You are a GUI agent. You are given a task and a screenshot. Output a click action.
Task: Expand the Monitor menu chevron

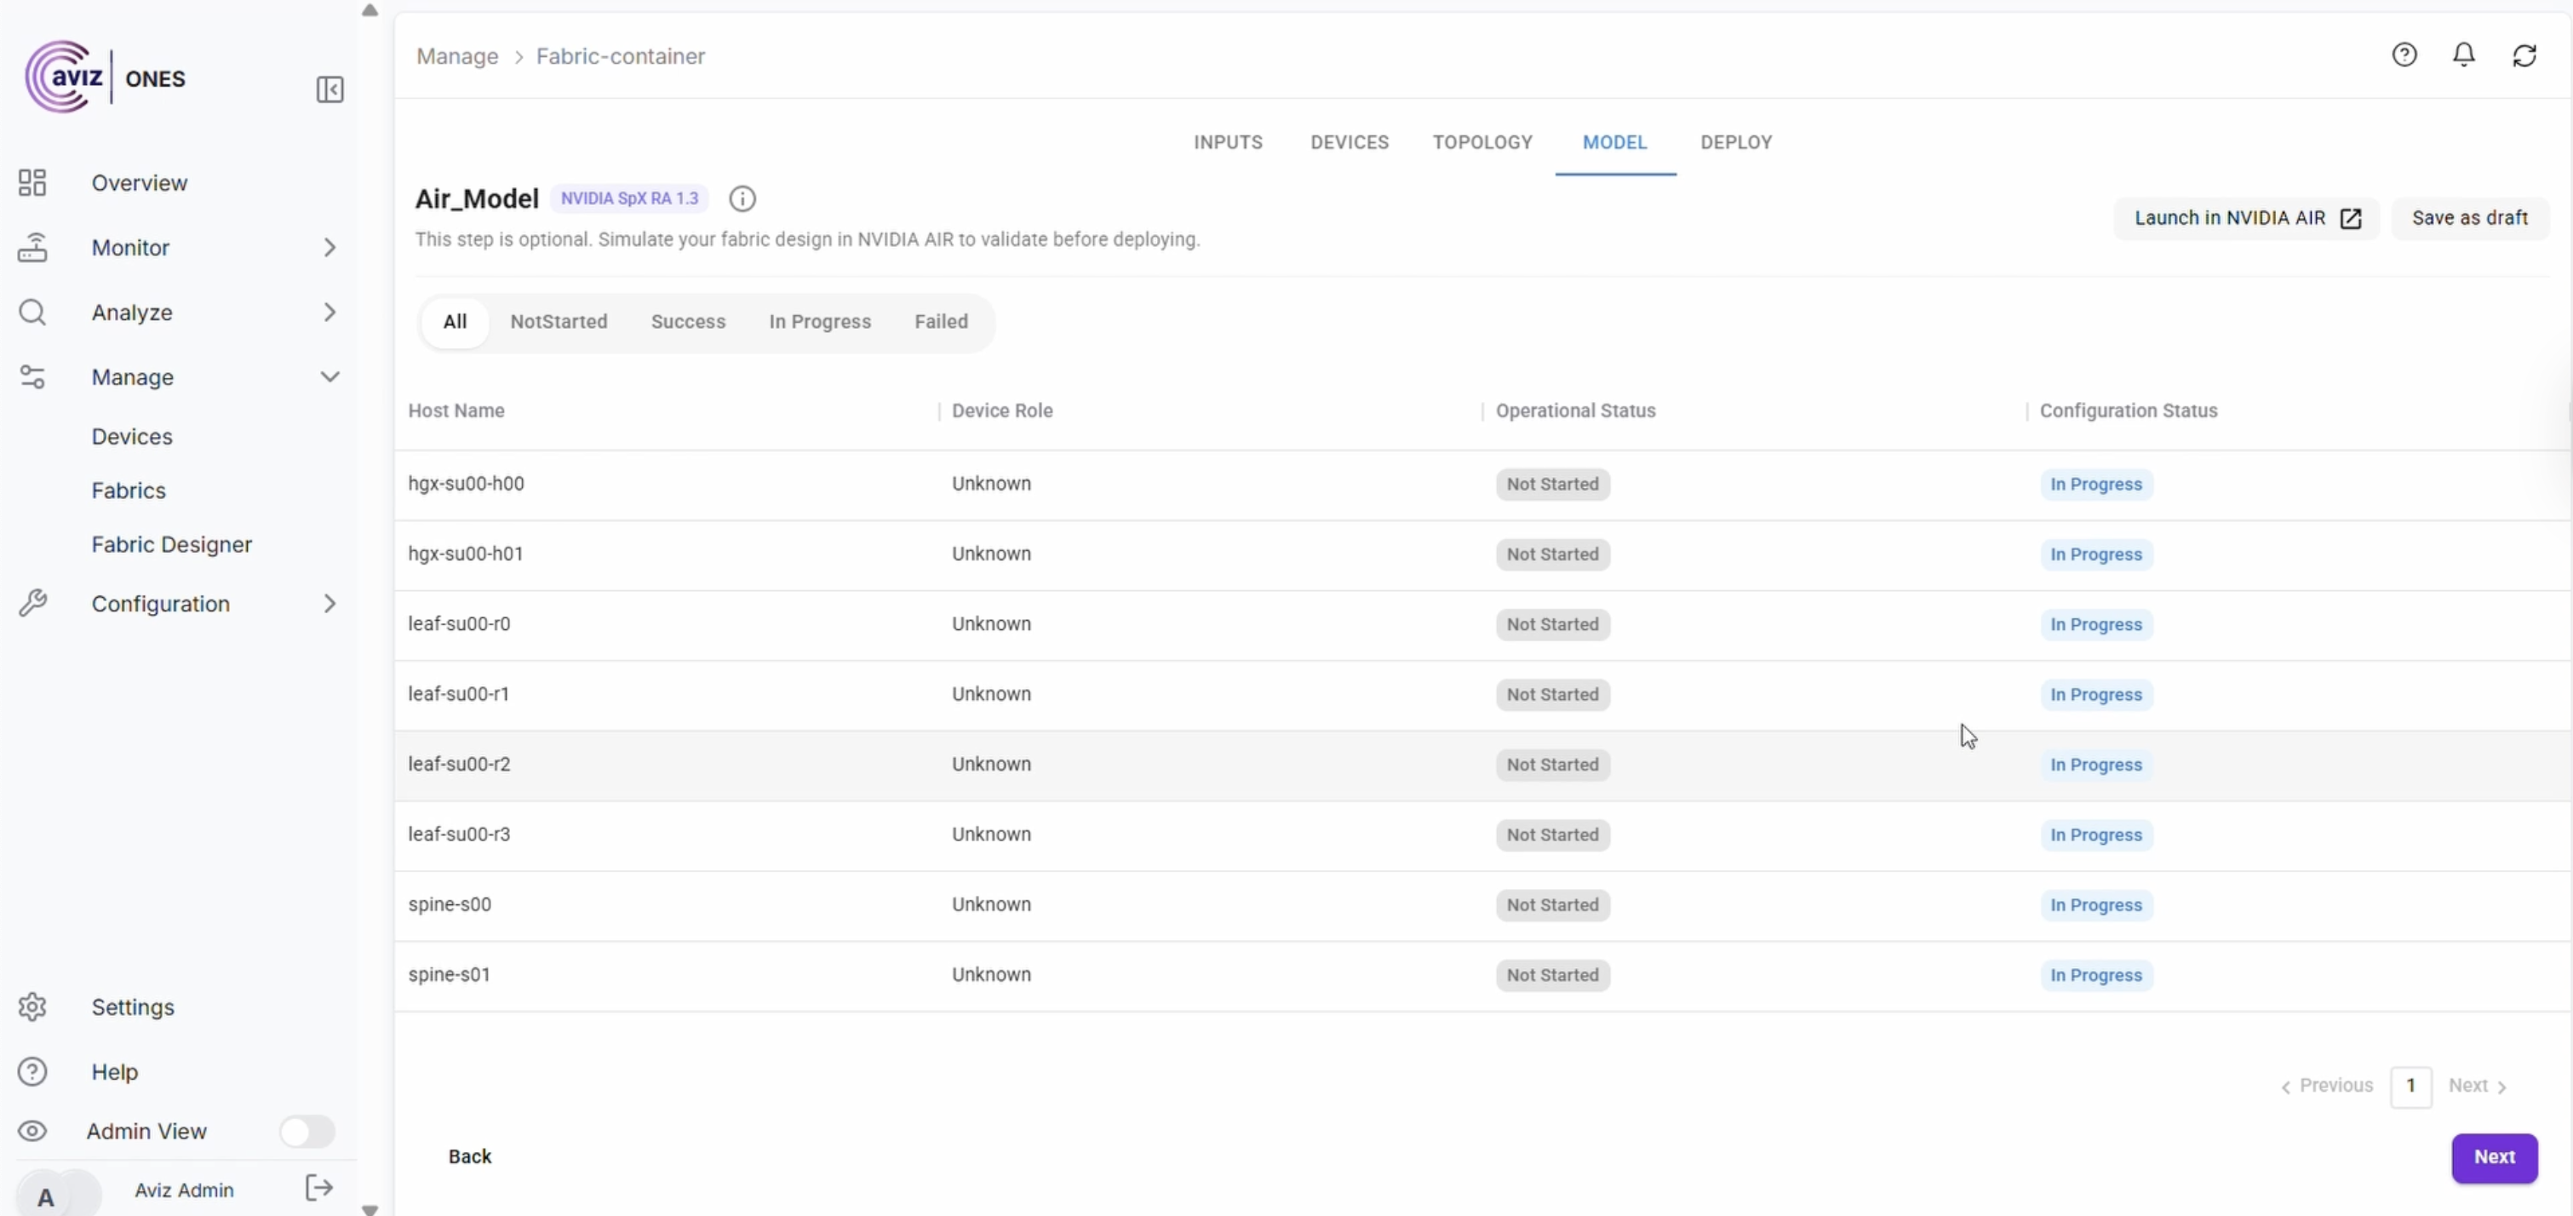click(330, 248)
